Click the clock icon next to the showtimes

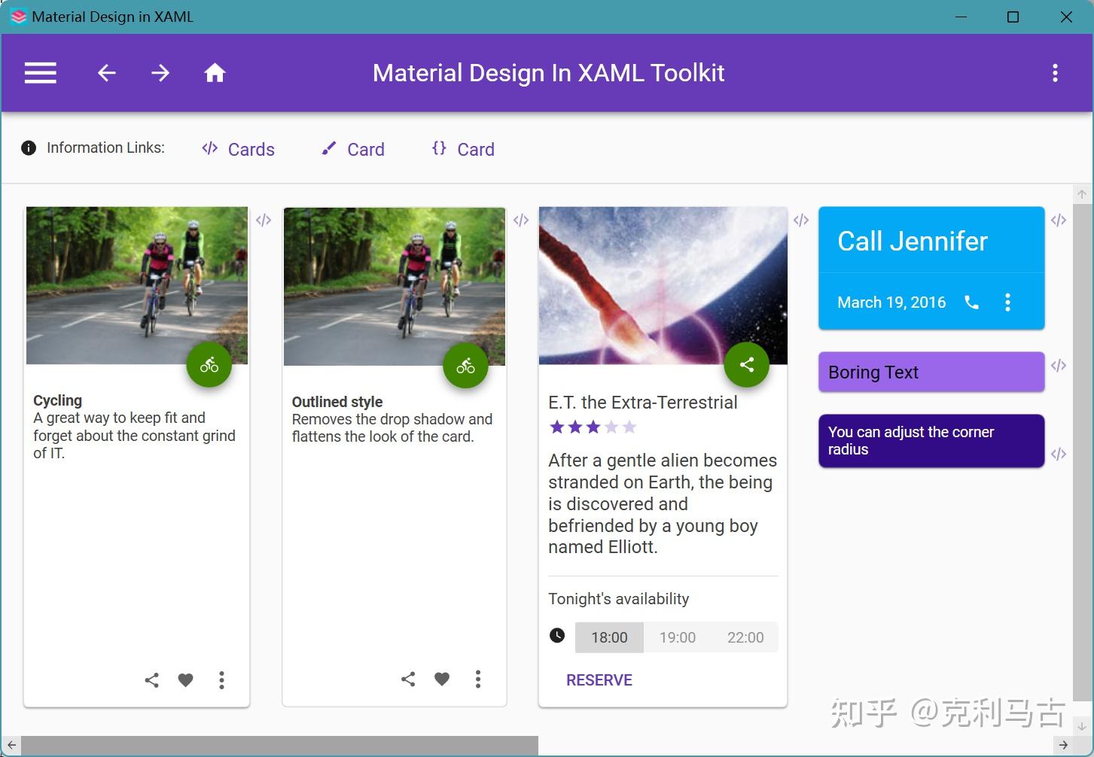click(556, 634)
